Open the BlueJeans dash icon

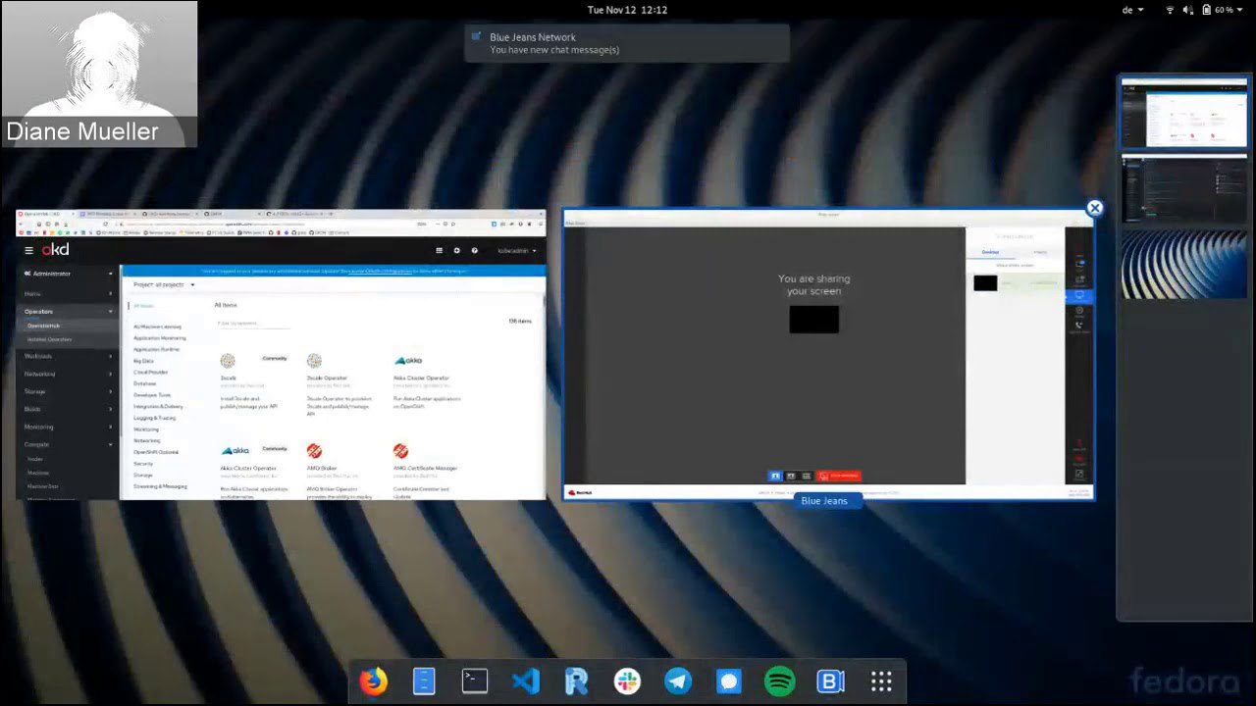click(831, 681)
